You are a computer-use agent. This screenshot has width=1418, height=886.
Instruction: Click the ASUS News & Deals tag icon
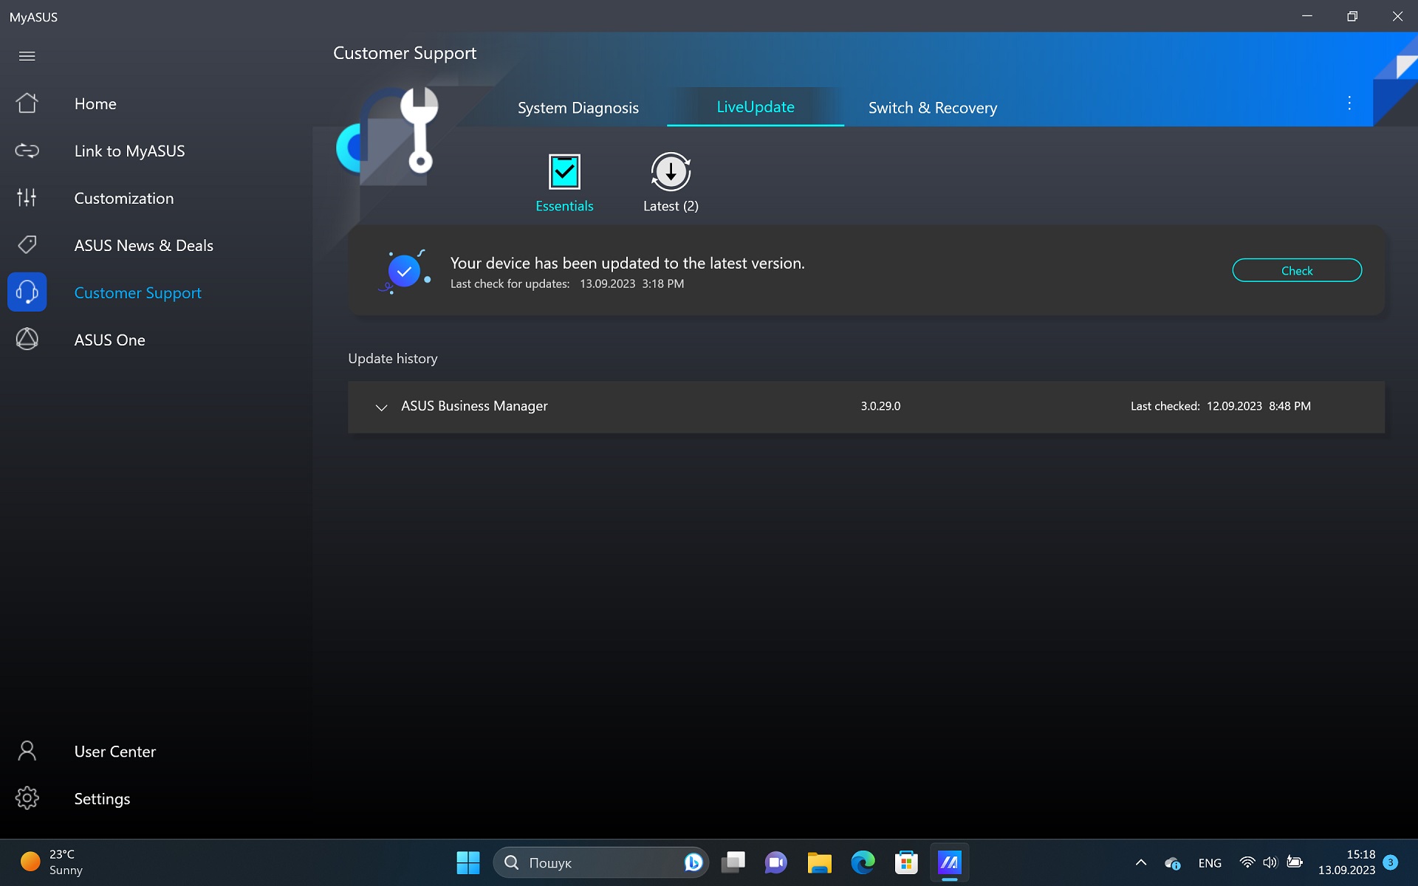[27, 245]
